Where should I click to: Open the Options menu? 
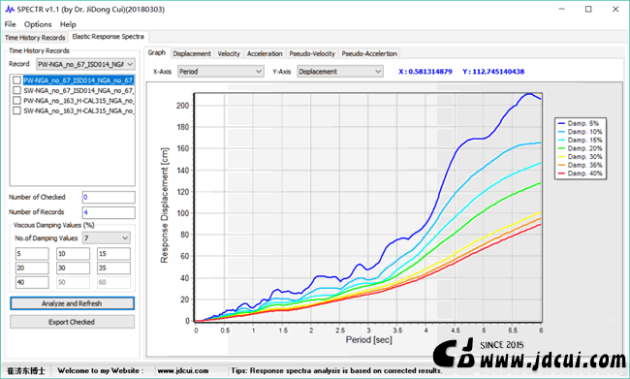pyautogui.click(x=38, y=24)
